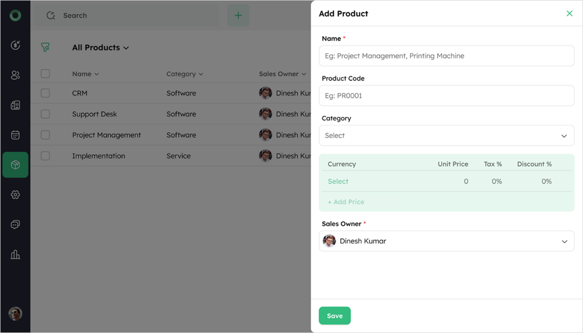Open the Calendar icon in sidebar
The height and width of the screenshot is (333, 583).
click(x=15, y=135)
